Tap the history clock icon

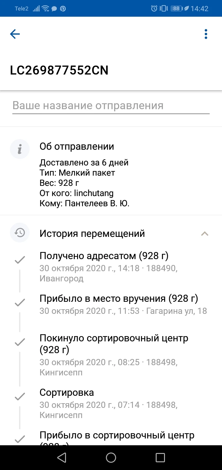pos(20,233)
